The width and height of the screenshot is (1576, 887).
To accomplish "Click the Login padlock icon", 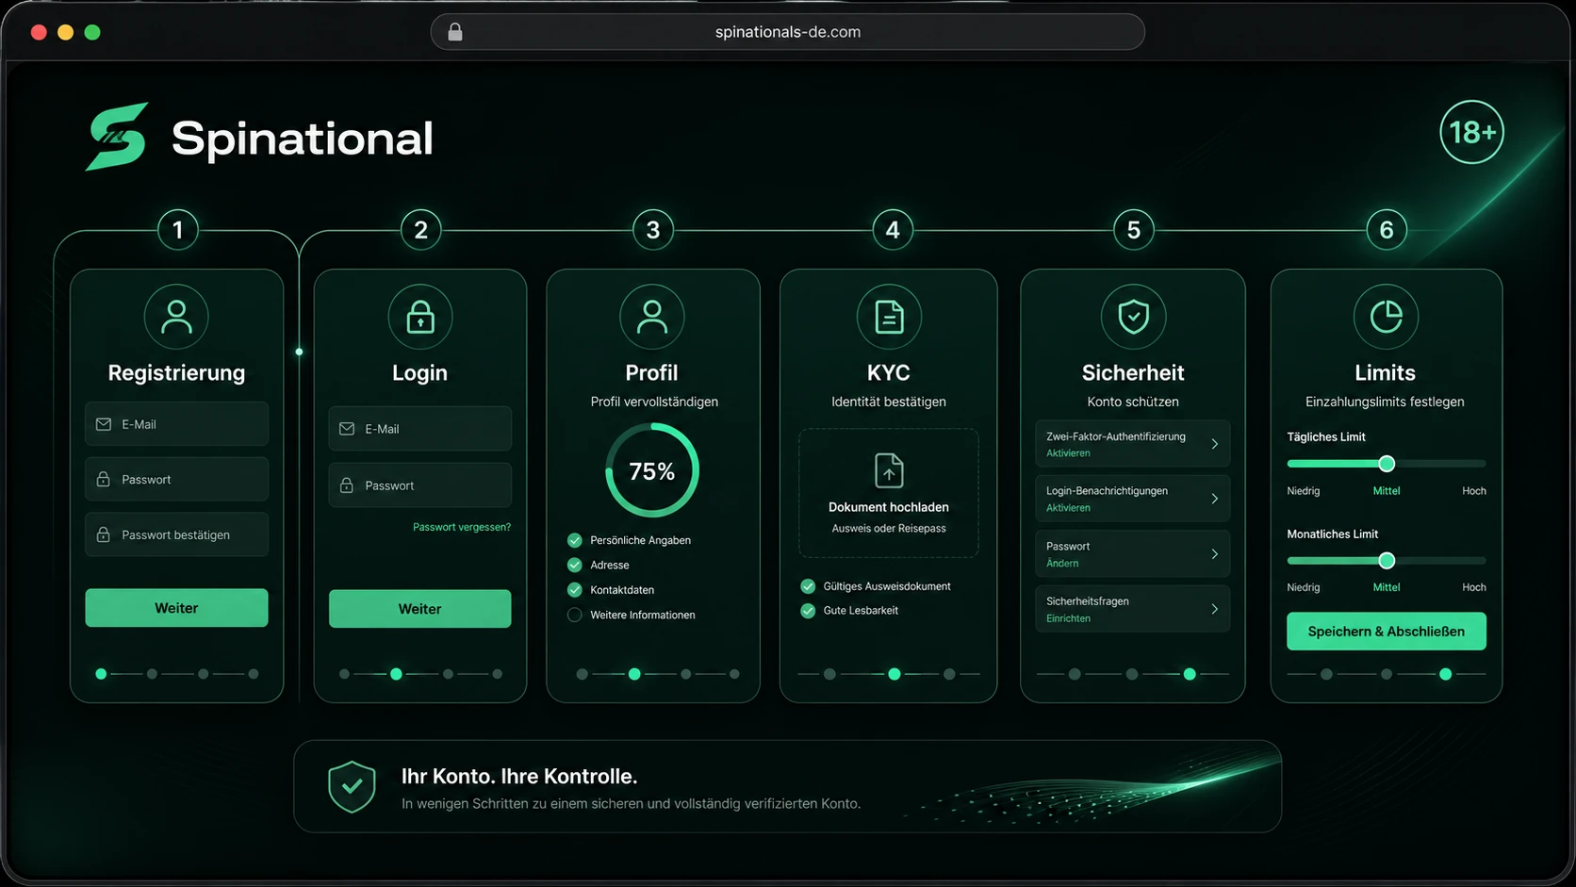I will point(420,317).
